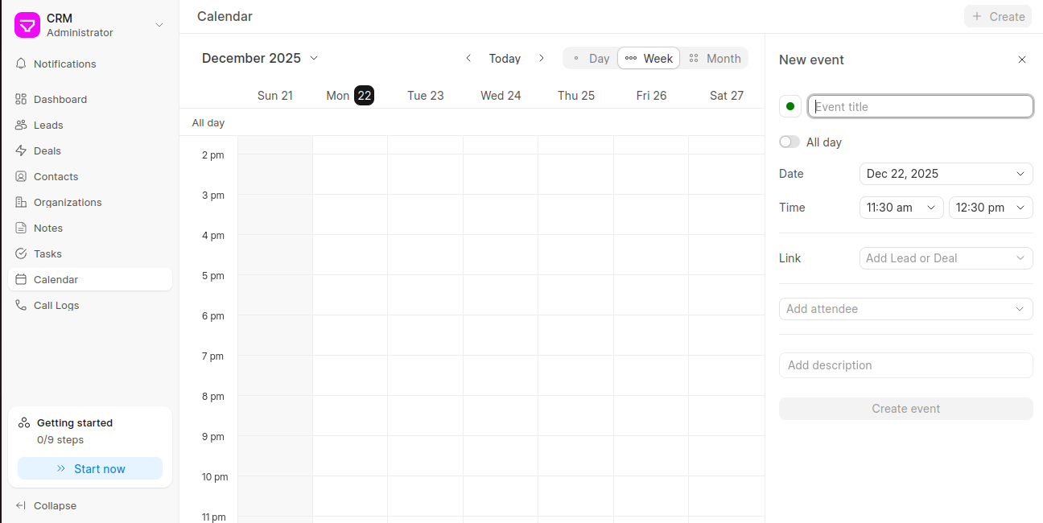Navigate to the Dashboard
This screenshot has height=523, width=1043.
60,99
